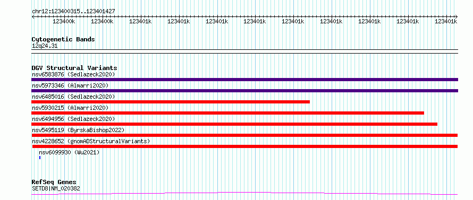This screenshot has height=200, width=473.
Task: Click the nsv5930215 (Almarri2020) label
Action: pos(70,108)
